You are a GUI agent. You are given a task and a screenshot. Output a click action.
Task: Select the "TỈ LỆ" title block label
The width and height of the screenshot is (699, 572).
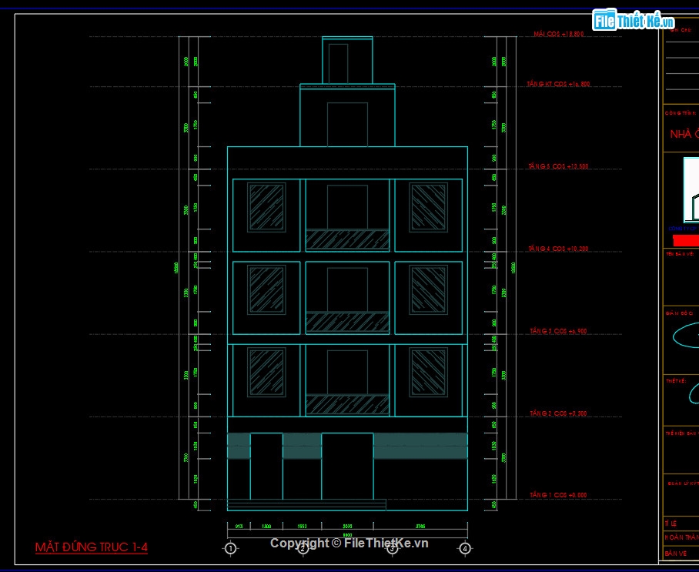[x=671, y=523]
